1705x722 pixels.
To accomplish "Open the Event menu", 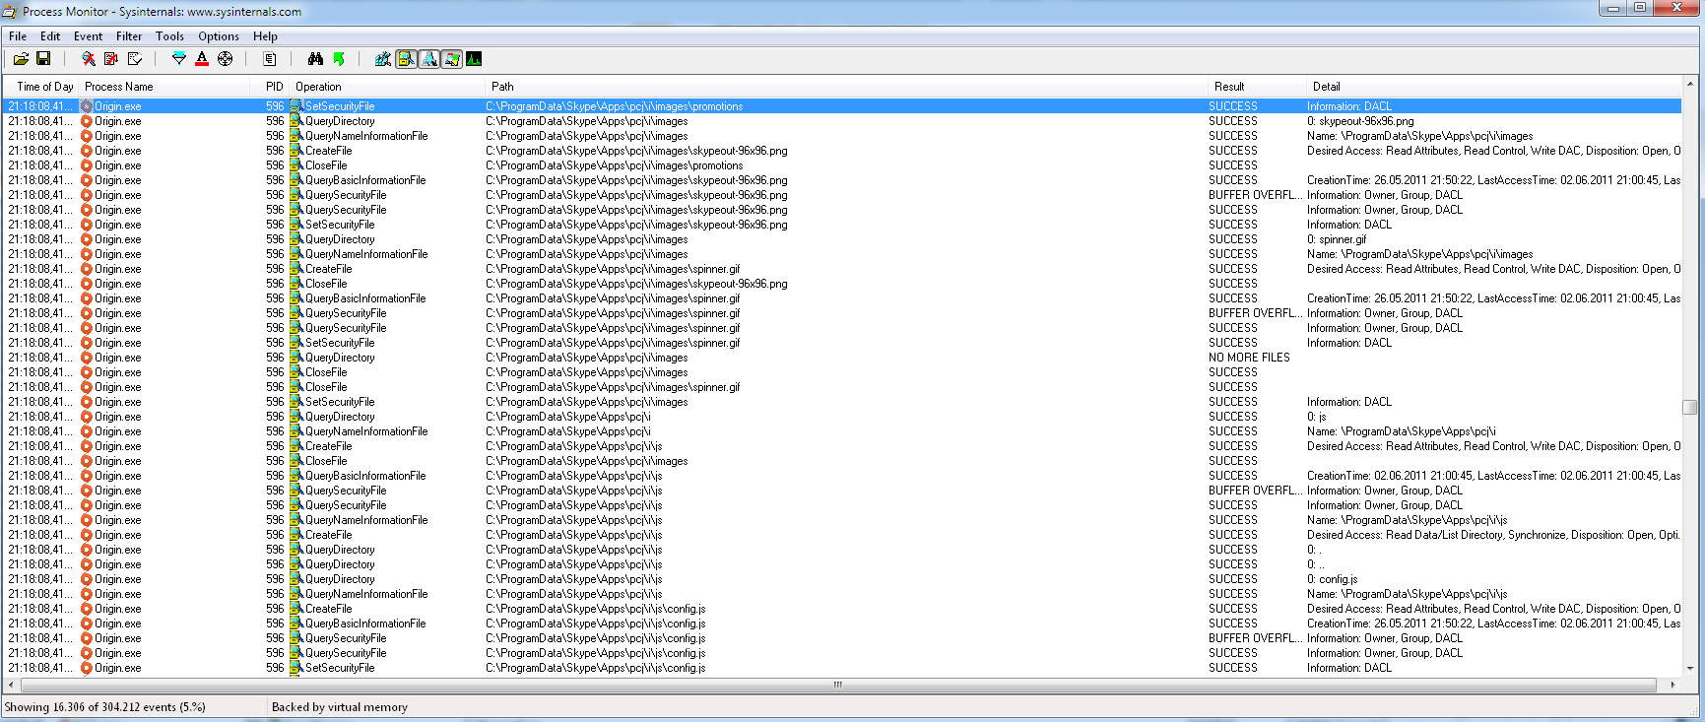I will click(88, 36).
